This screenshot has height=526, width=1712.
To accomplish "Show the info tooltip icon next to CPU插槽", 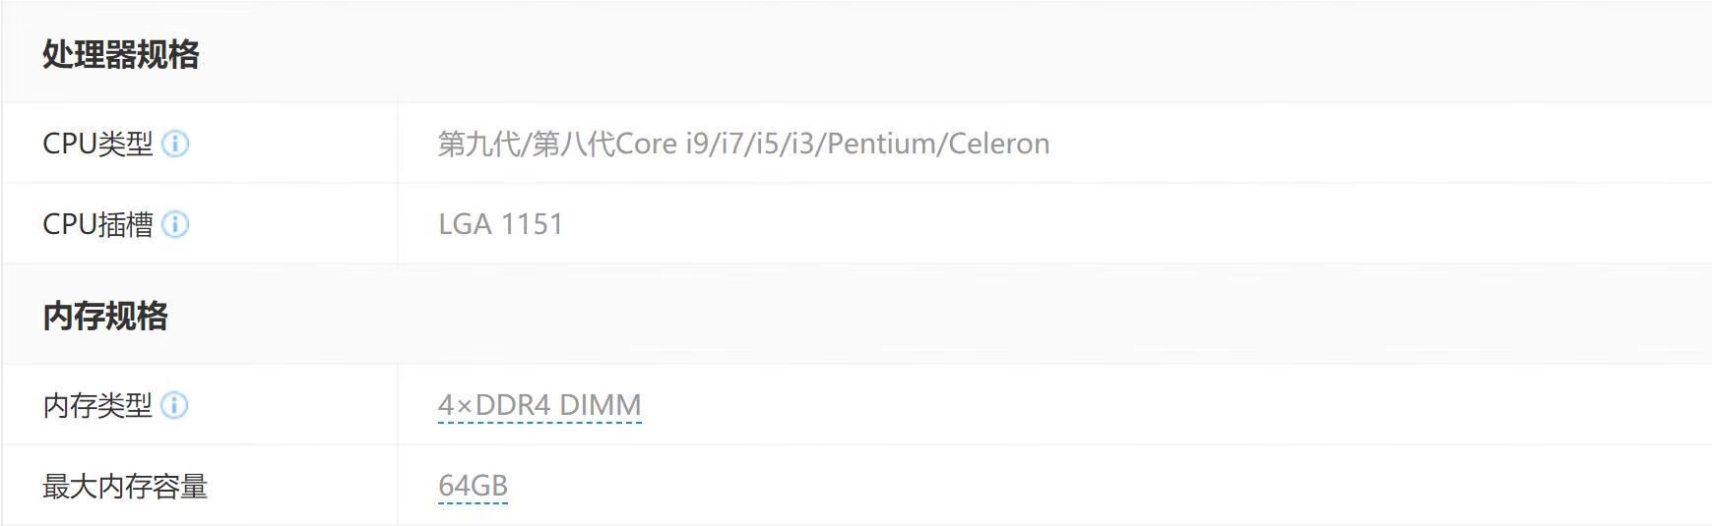I will click(x=175, y=224).
